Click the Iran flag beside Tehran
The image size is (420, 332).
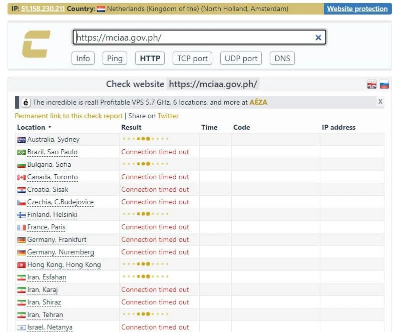pos(22,315)
